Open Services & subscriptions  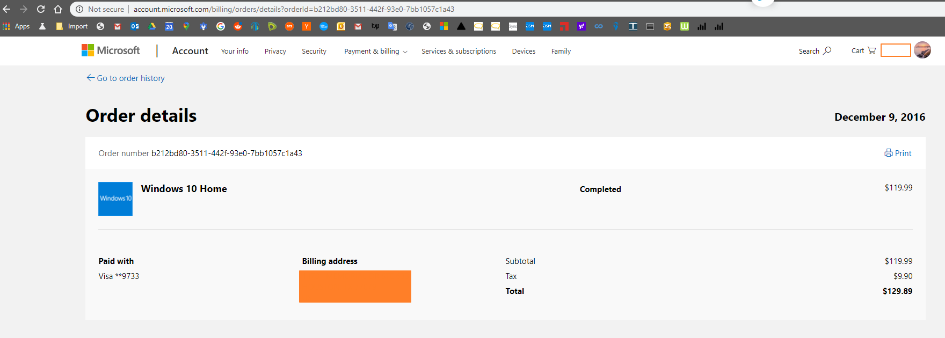(x=459, y=52)
